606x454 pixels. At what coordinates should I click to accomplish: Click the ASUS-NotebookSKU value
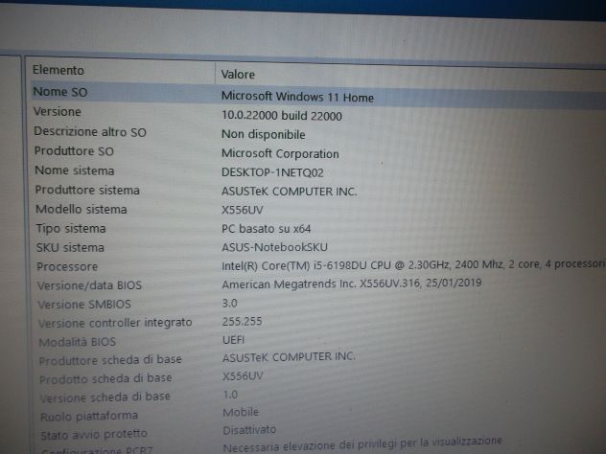pyautogui.click(x=275, y=247)
